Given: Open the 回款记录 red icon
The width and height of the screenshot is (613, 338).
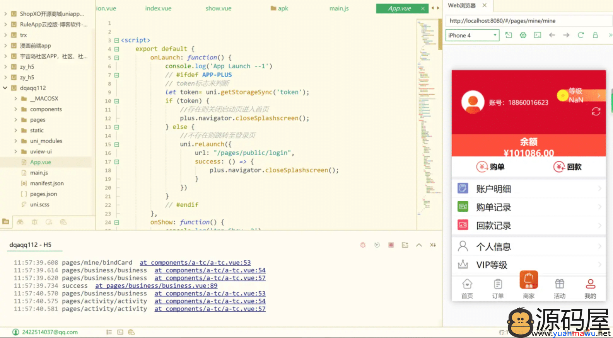Looking at the screenshot, I should tap(463, 225).
